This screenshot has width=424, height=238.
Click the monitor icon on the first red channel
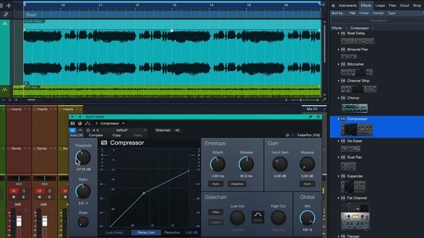point(24,197)
